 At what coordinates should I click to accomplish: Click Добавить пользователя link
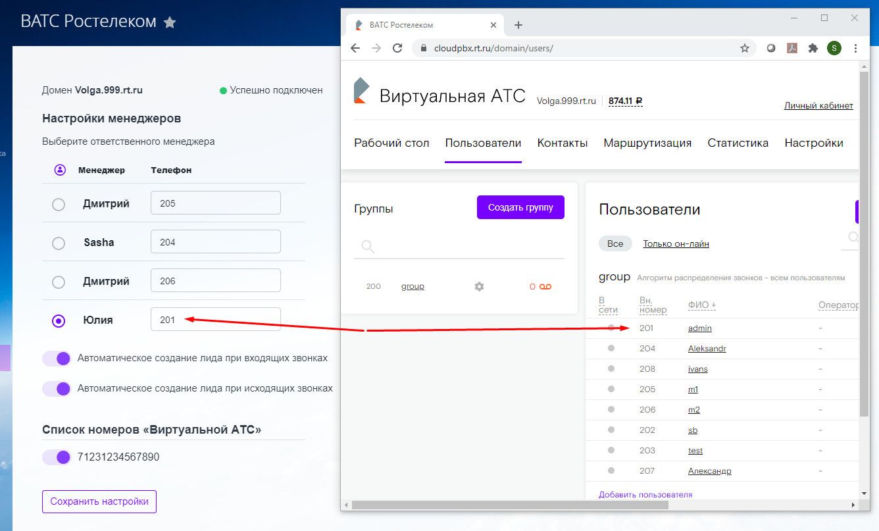[645, 494]
